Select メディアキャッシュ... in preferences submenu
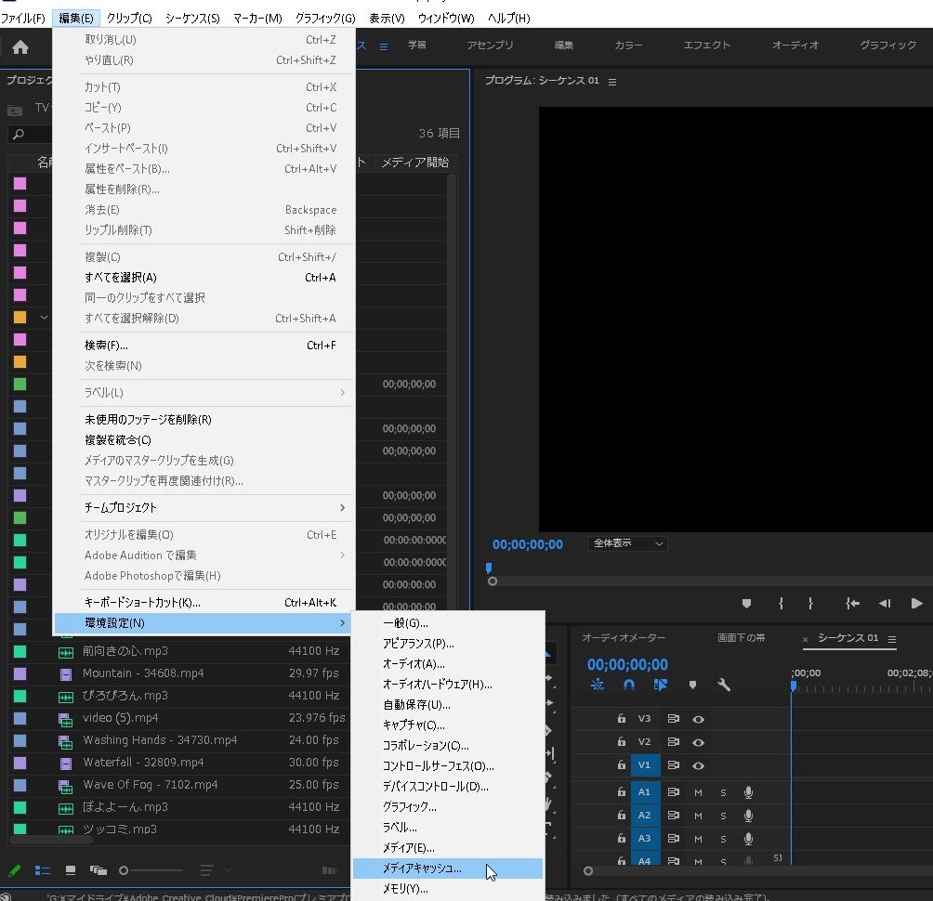This screenshot has height=901, width=933. pos(422,868)
